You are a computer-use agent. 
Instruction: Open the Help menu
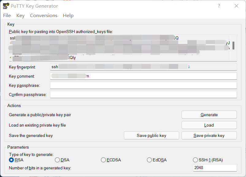tap(68, 16)
